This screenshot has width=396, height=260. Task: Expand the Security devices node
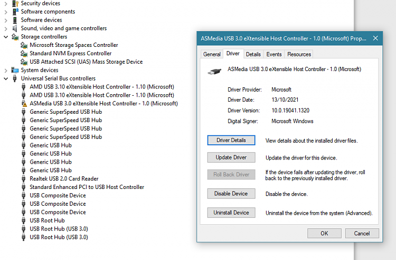tap(6, 4)
